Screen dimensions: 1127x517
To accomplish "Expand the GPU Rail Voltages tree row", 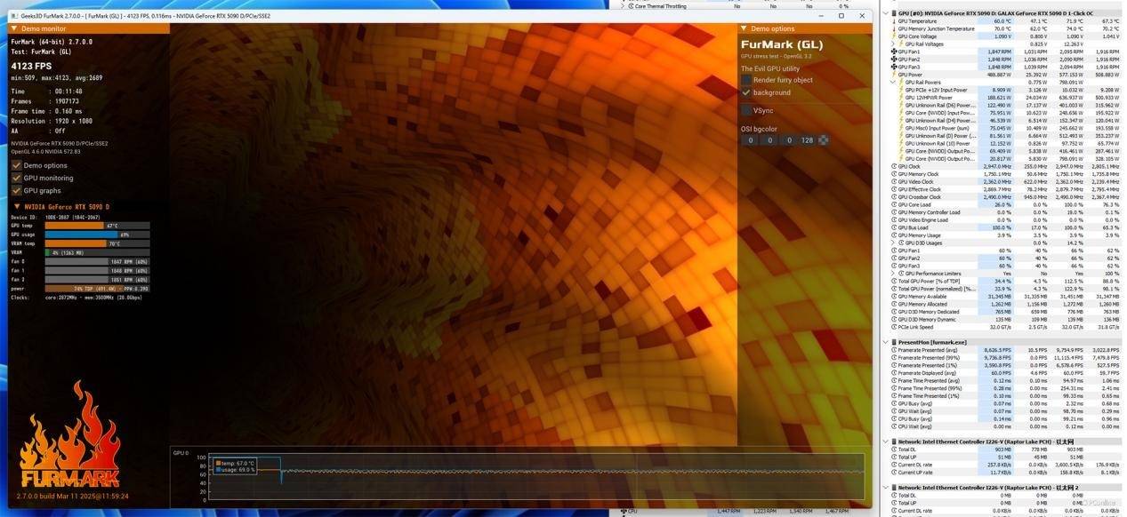I will pyautogui.click(x=894, y=44).
